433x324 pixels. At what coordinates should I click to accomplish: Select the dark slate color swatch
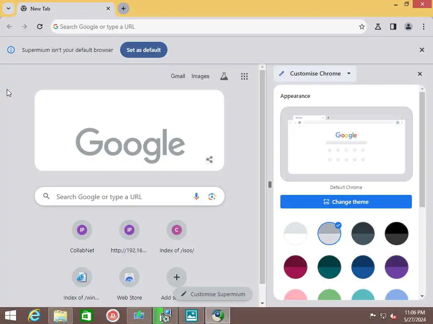[363, 233]
